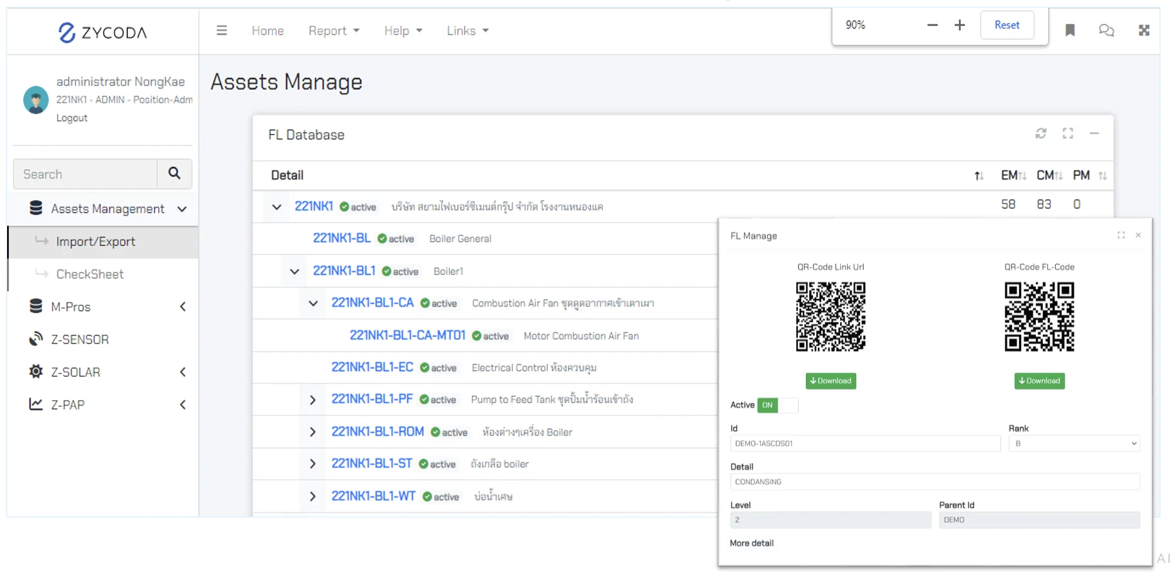
Task: Open the chat messages icon
Action: (x=1106, y=30)
